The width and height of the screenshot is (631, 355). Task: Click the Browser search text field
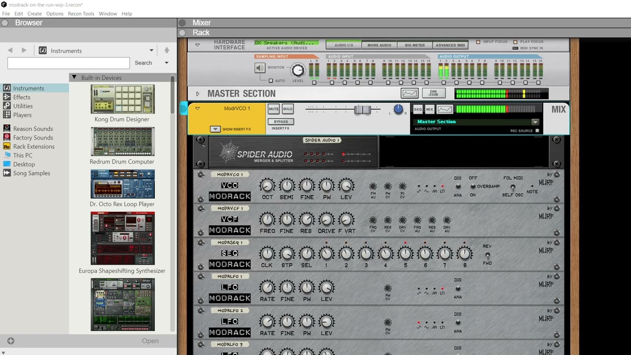coord(69,63)
